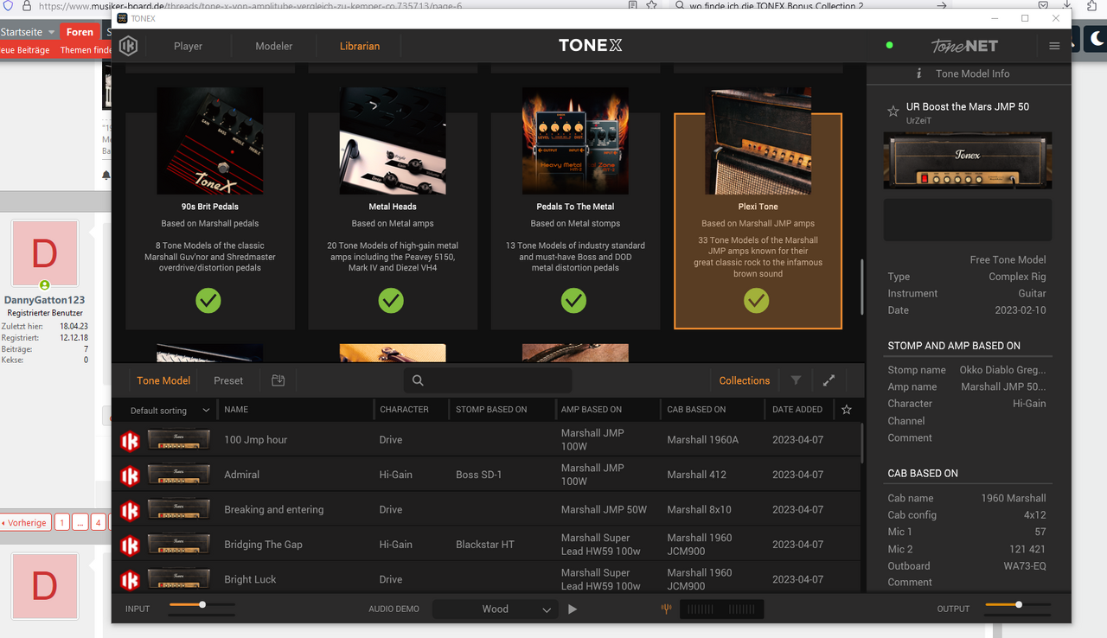Toggle Pedals To The Metal checkmark

click(573, 301)
